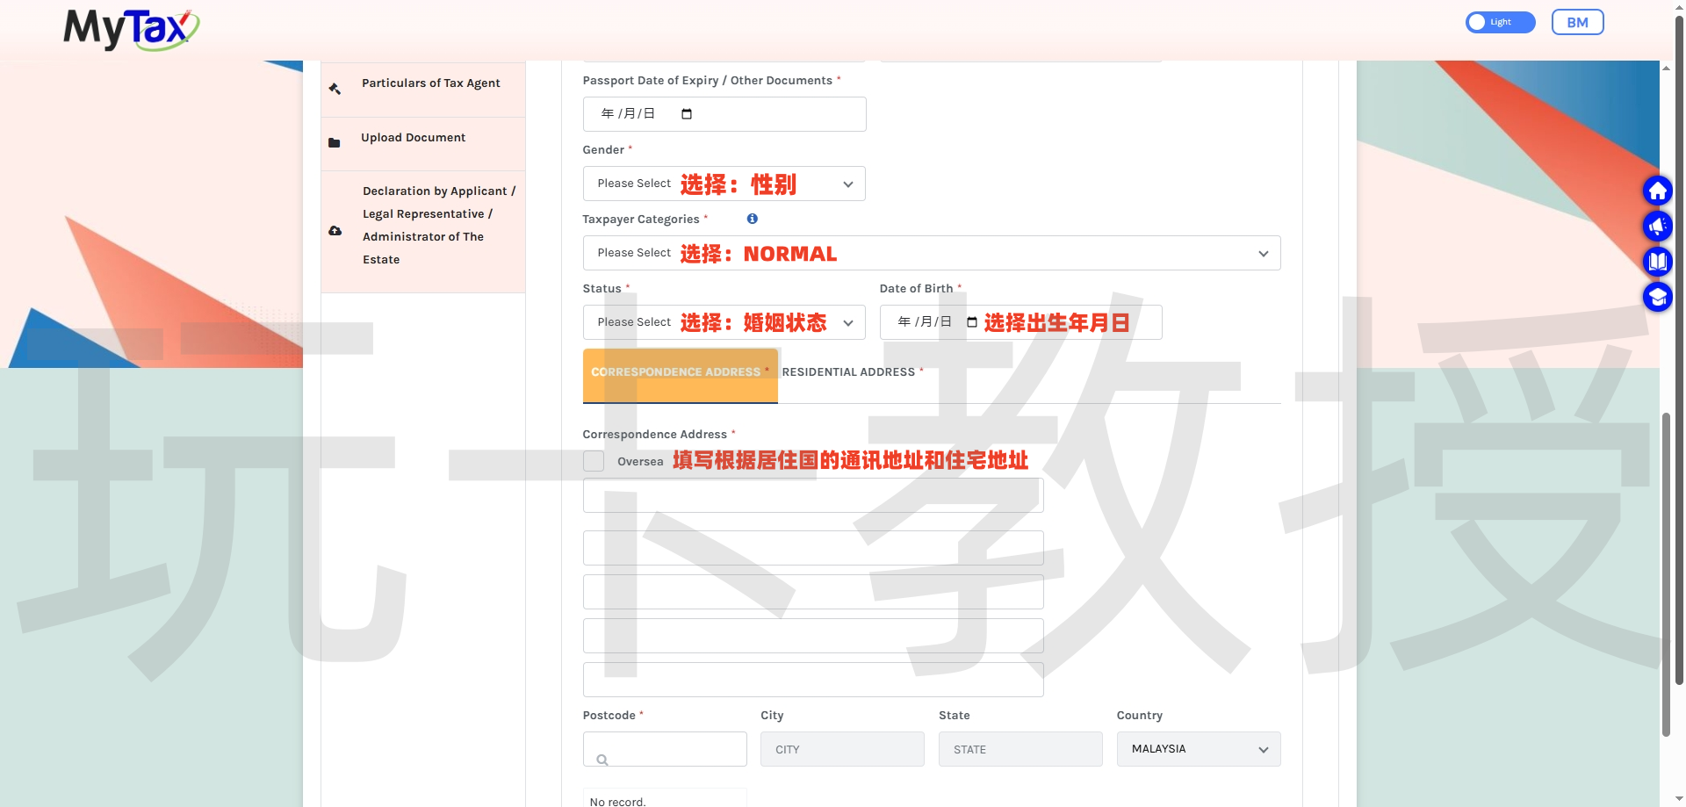Tick the Oversea checkbox

pos(594,461)
